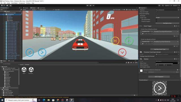
Task: Open the Windows Start menu
Action: click(x=2, y=100)
